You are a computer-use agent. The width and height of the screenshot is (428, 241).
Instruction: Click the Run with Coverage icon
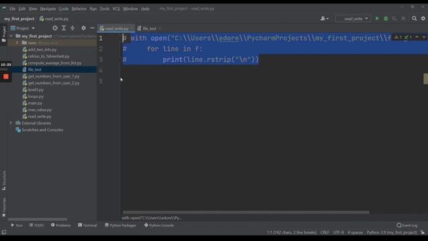(395, 19)
